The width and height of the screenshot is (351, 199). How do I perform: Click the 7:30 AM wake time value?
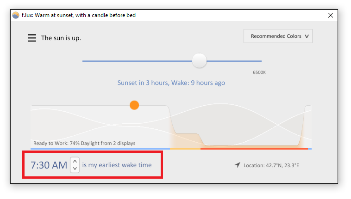coord(49,165)
